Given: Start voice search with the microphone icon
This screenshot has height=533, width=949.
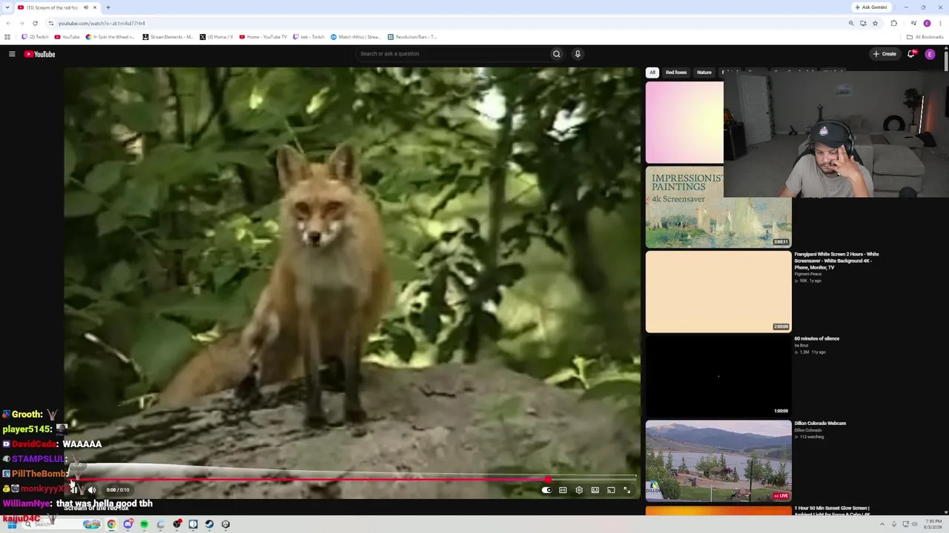Looking at the screenshot, I should [578, 54].
